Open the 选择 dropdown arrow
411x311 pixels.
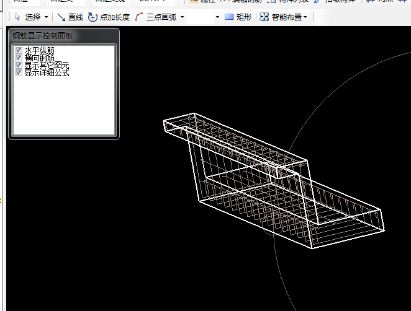pos(47,17)
